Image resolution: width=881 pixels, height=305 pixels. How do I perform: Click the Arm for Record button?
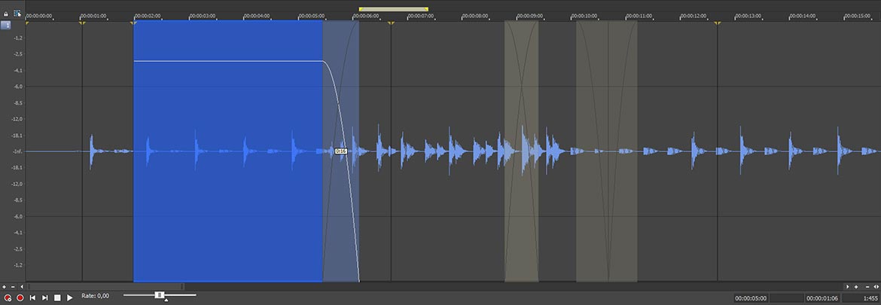8,297
